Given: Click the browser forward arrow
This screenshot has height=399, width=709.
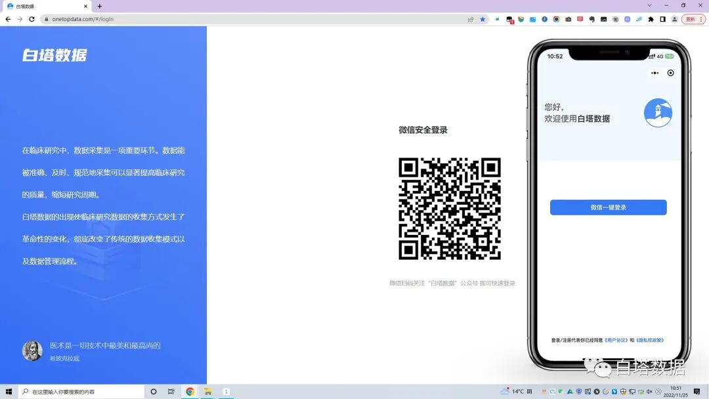Looking at the screenshot, I should [20, 19].
